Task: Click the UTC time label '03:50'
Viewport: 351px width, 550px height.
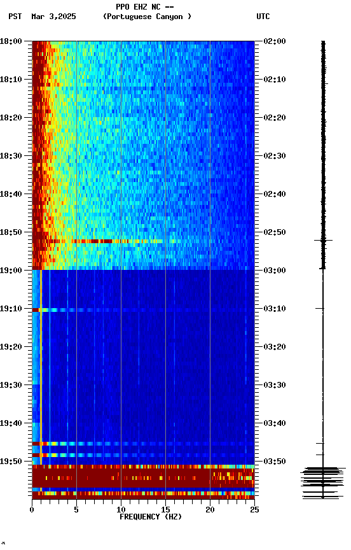Action: pos(275,462)
